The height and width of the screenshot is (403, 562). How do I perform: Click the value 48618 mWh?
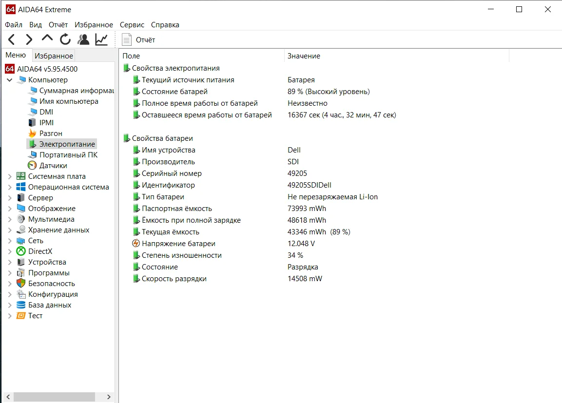307,220
